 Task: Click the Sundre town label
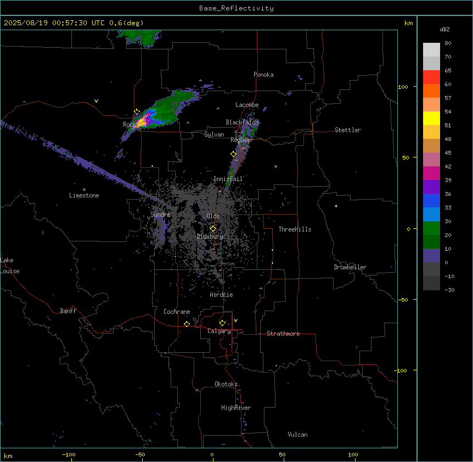tap(160, 215)
